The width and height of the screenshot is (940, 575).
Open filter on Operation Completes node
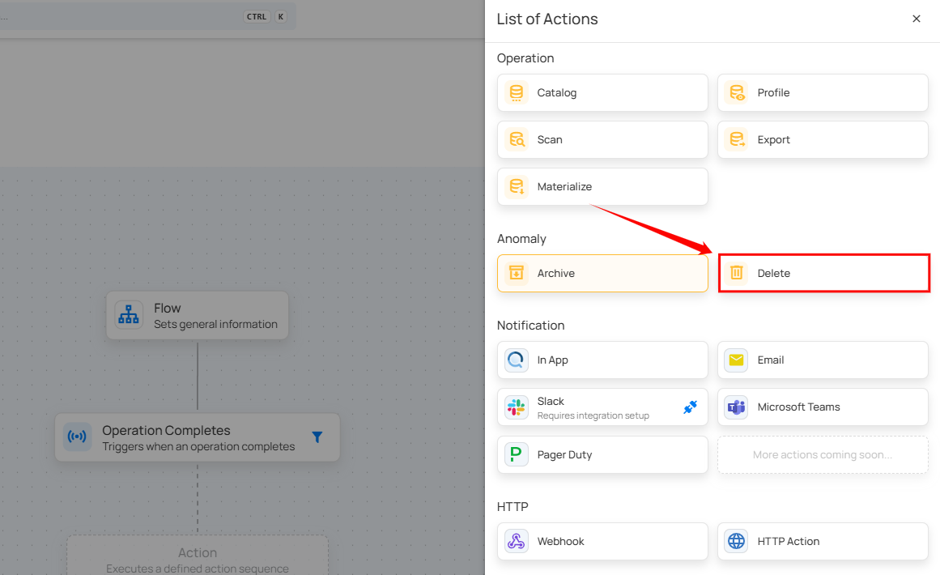click(317, 437)
